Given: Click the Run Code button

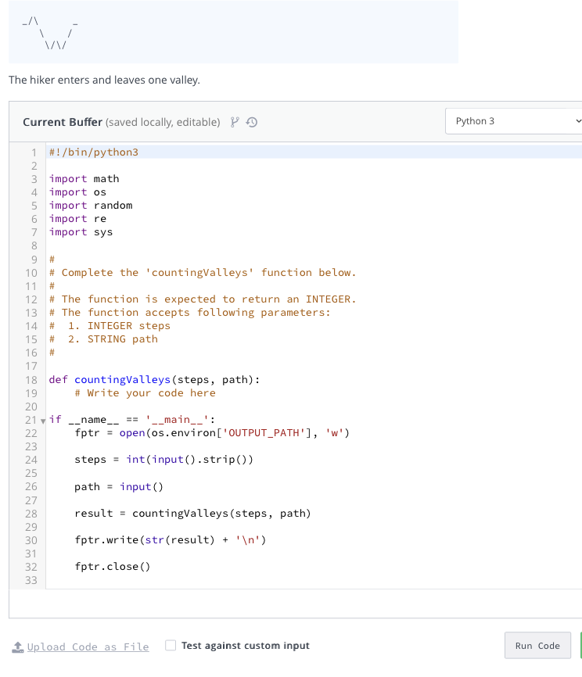Looking at the screenshot, I should click(x=537, y=645).
